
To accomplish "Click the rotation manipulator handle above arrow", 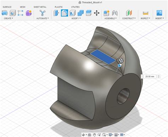I will pos(121,60).
